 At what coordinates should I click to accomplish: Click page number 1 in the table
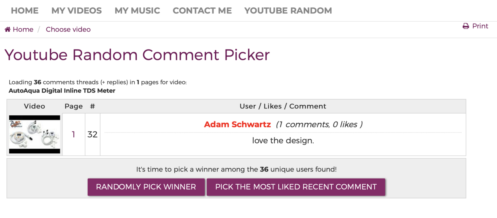pos(73,134)
